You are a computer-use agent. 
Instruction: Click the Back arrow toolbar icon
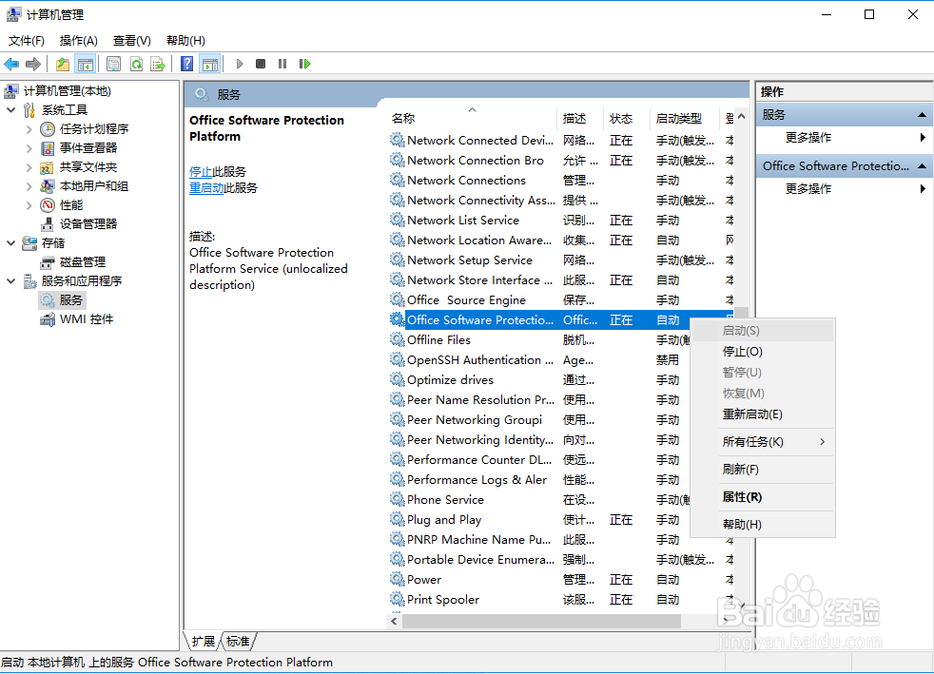11,64
